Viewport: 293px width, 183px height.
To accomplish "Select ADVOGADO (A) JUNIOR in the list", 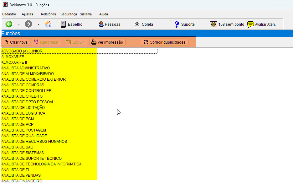I will (x=22, y=51).
